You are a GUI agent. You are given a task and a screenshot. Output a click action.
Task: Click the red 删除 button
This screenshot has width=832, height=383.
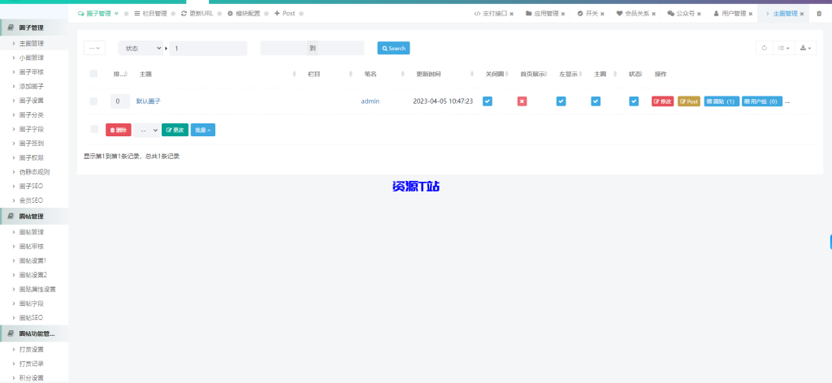pos(119,130)
